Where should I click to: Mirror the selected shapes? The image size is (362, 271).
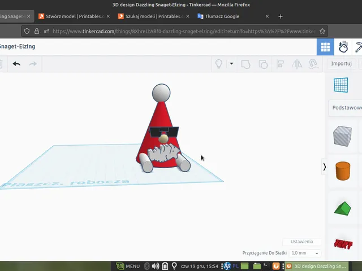click(x=296, y=64)
